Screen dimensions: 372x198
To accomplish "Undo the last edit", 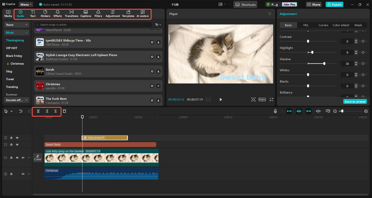I will point(21,111).
